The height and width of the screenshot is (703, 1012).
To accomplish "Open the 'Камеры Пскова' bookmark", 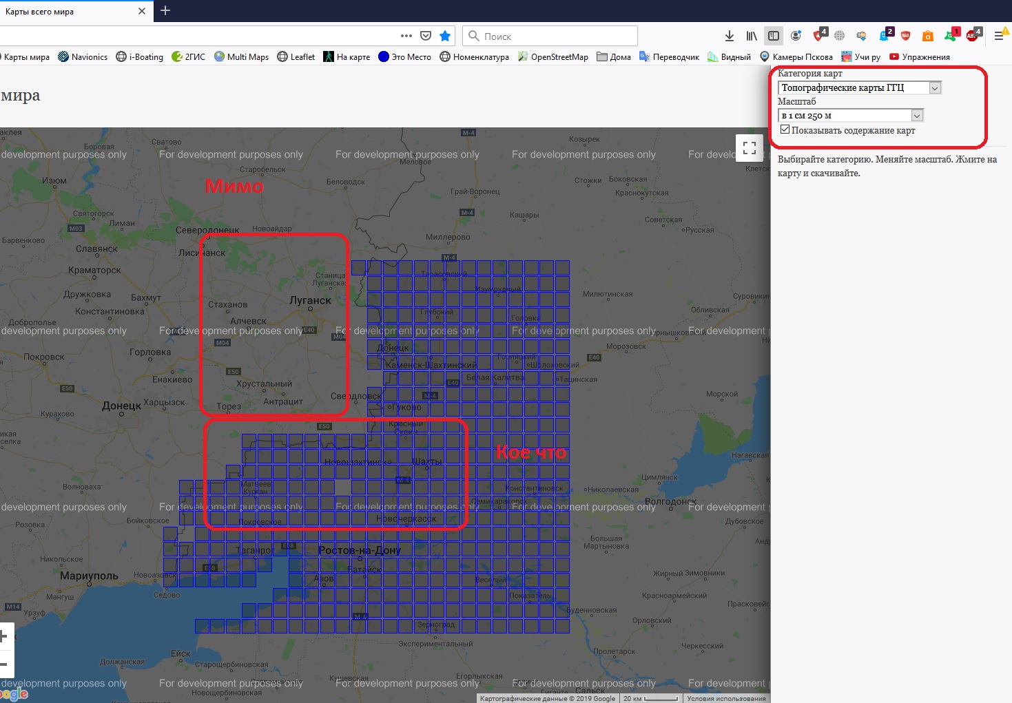I will pos(796,57).
